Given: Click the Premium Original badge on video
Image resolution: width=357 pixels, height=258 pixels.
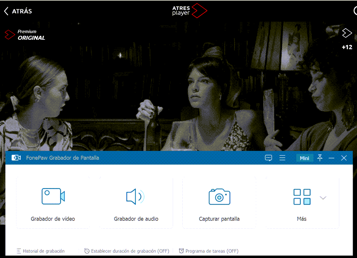Looking at the screenshot, I should pyautogui.click(x=25, y=35).
